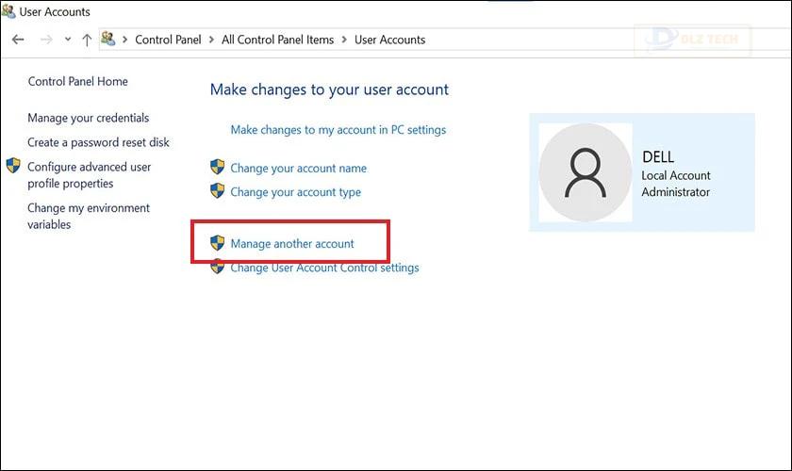Click Change your account name link

299,168
